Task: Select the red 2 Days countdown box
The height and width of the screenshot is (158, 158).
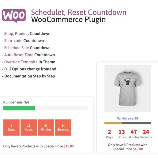Action: (x=11, y=127)
